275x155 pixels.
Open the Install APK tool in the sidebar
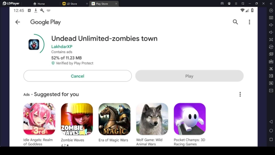271,61
